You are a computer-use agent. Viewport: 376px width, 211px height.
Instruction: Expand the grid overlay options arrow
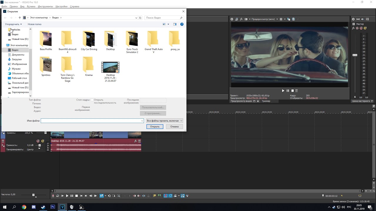pos(285,19)
